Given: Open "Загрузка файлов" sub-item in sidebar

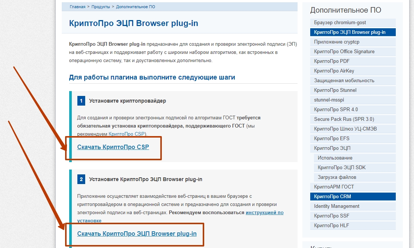Looking at the screenshot, I should click(337, 177).
